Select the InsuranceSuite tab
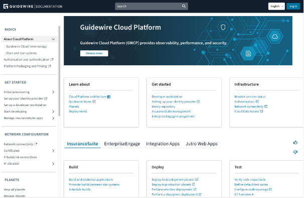304x198 pixels. click(x=82, y=144)
